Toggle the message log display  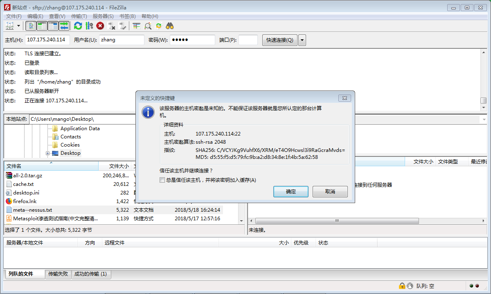[31, 26]
